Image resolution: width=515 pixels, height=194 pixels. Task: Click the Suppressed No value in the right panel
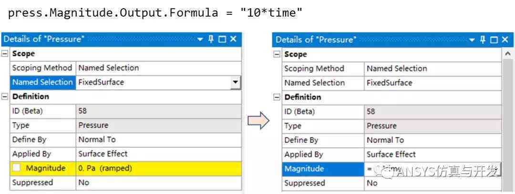click(x=433, y=183)
